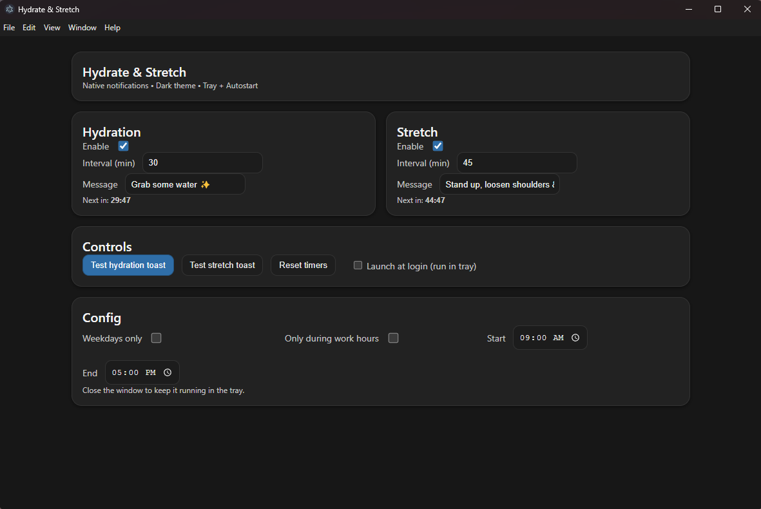Click the Test stretch toast button

(x=222, y=265)
